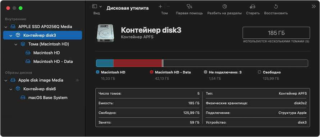Click APPLE SSD drive icon in sidebar
This screenshot has width=320, height=137.
click(13, 27)
